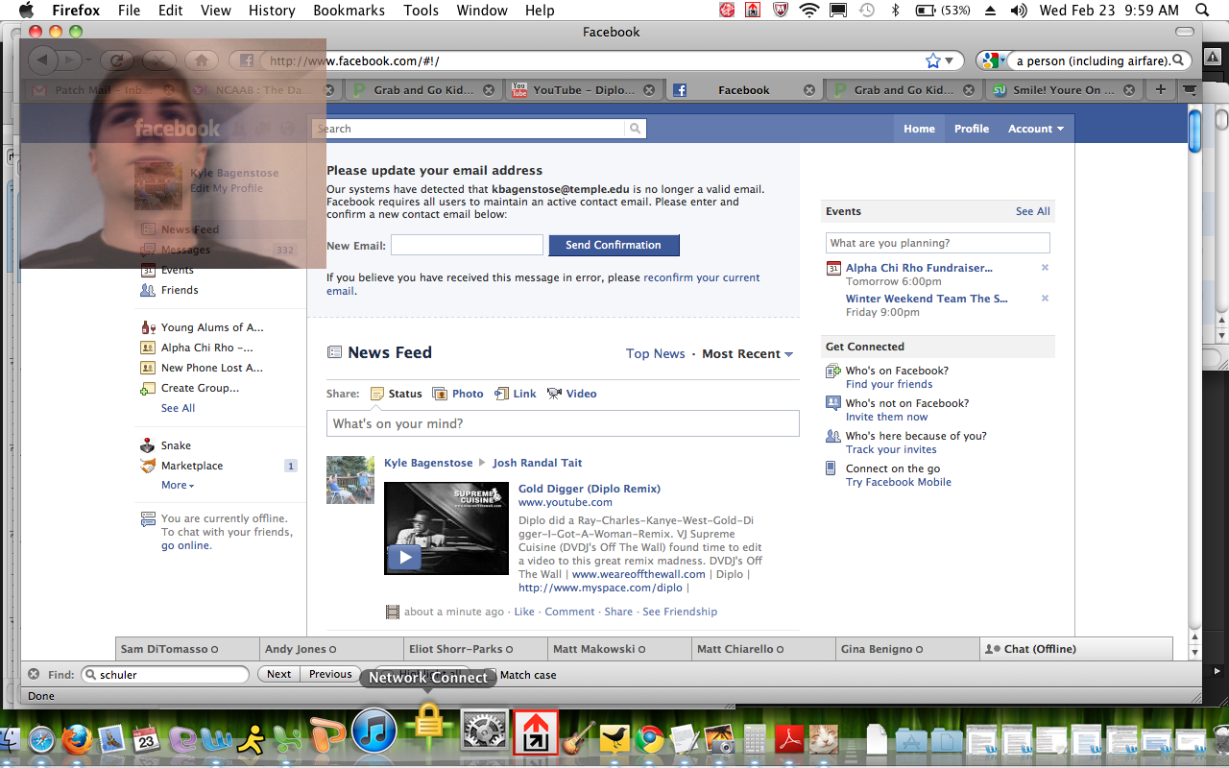Click the Facebook search magnifier icon

tap(635, 129)
